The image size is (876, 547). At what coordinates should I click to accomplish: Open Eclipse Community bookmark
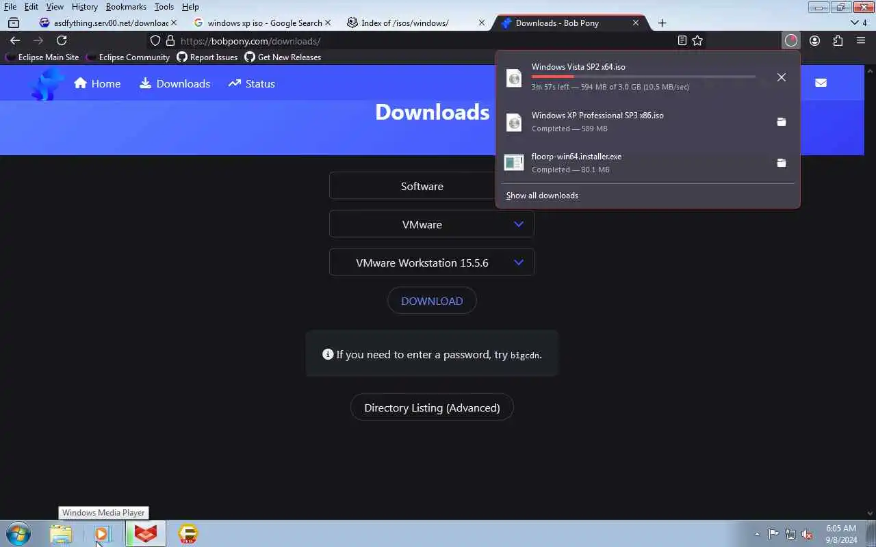[x=128, y=57]
